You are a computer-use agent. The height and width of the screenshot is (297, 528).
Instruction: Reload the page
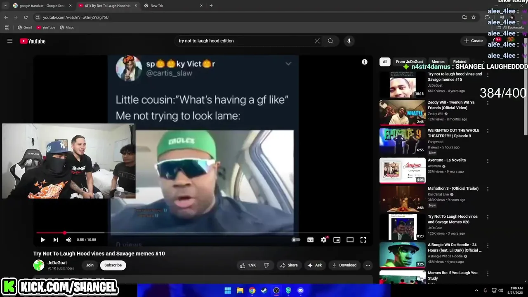coord(26,17)
